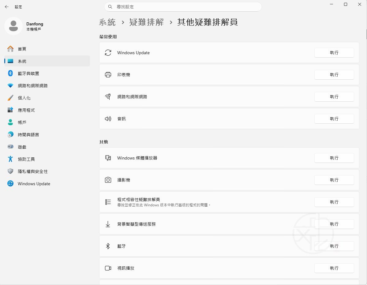
Task: Open 遊戲 settings in the sidebar
Action: [x=47, y=147]
